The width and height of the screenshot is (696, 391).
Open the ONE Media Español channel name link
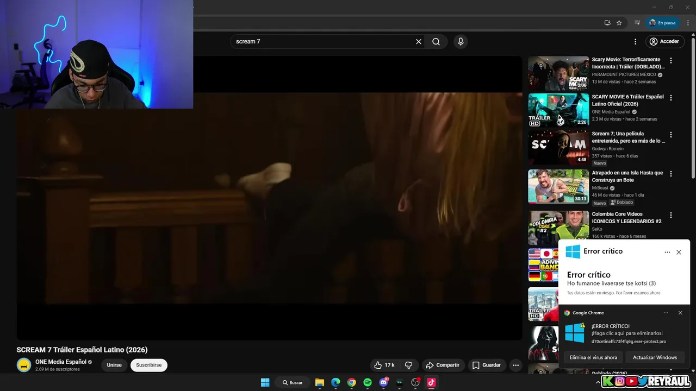(61, 362)
